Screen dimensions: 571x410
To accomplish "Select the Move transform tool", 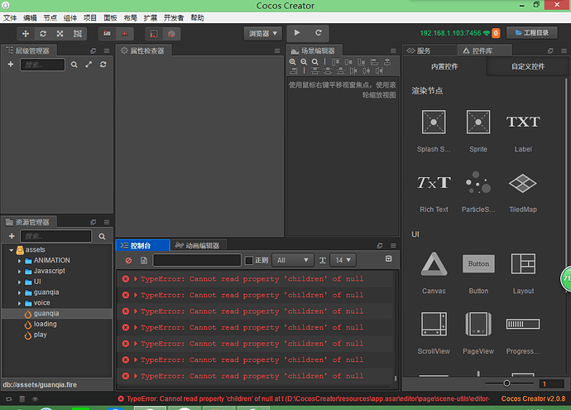I will [x=26, y=34].
